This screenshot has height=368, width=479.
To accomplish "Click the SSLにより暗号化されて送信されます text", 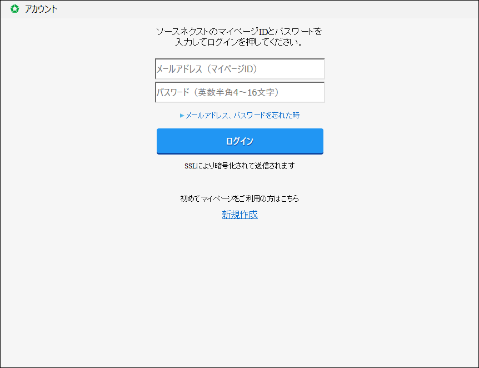I will click(240, 166).
